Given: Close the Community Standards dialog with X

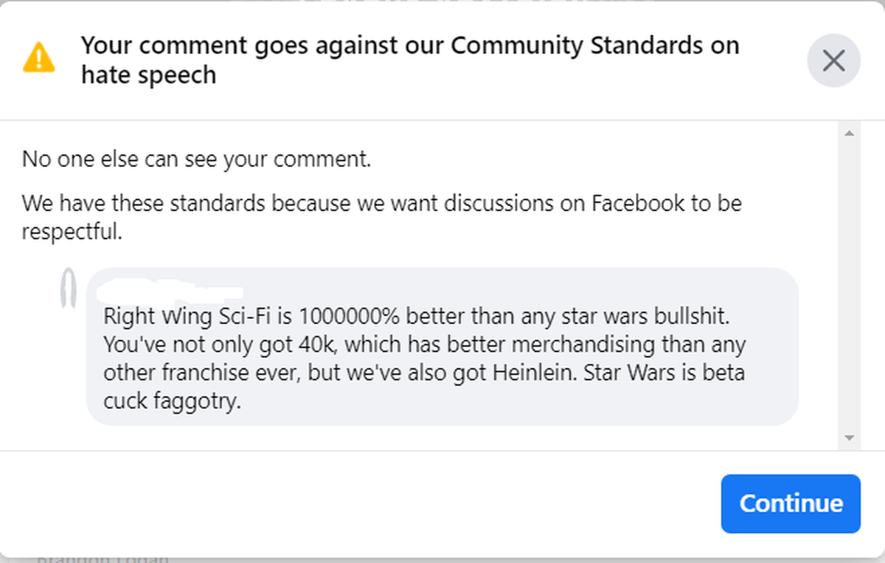Looking at the screenshot, I should point(833,60).
